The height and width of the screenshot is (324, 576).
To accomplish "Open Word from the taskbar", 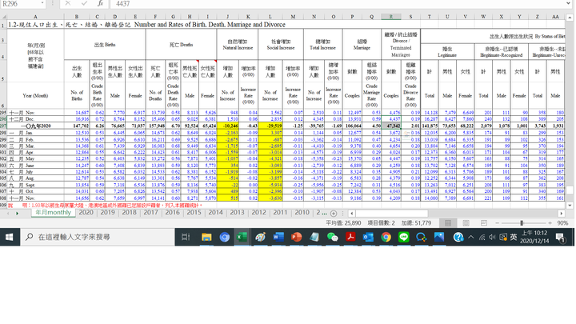I will coord(278,238).
